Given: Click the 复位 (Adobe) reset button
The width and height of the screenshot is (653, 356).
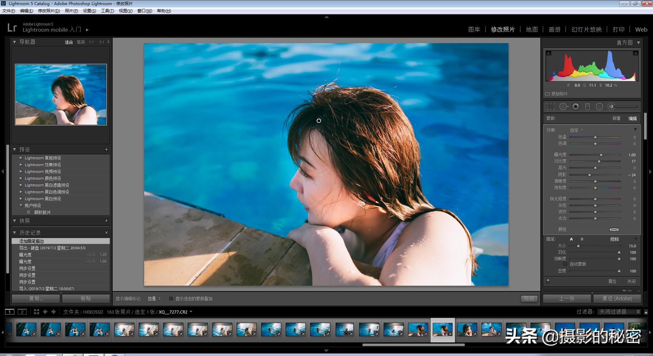Looking at the screenshot, I should pyautogui.click(x=617, y=299).
